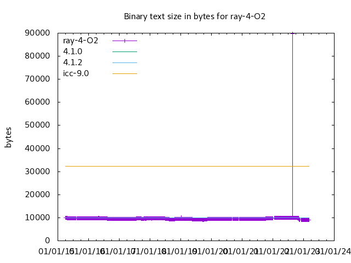Viewport: 351px width, 263px height.
Task: Click the blue 4.1.2 legend line sample
Action: pyautogui.click(x=124, y=62)
